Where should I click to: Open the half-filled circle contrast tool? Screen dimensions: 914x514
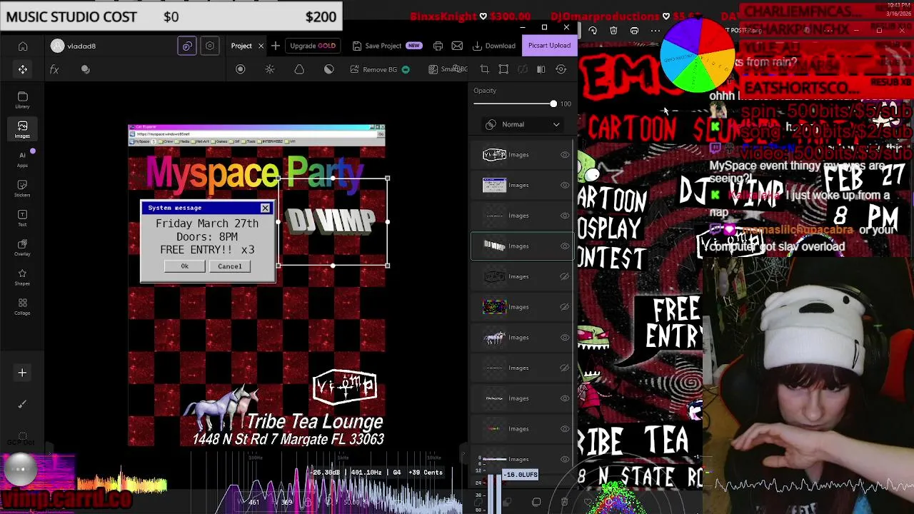328,69
